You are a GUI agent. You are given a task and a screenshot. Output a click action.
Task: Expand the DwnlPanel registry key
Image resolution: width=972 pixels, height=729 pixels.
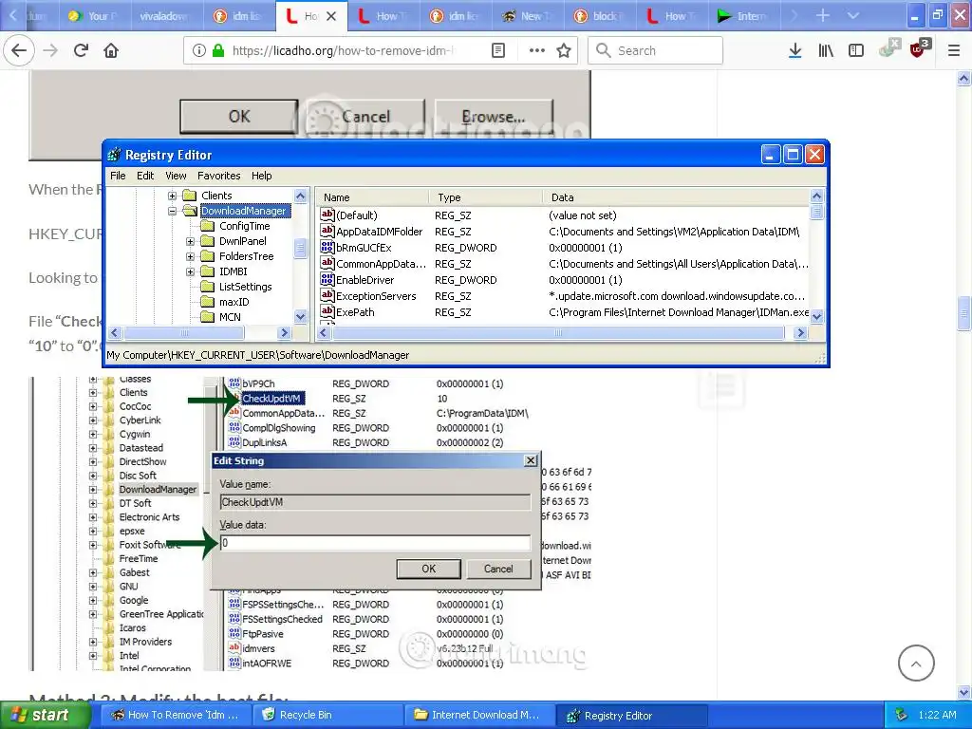[x=190, y=241]
